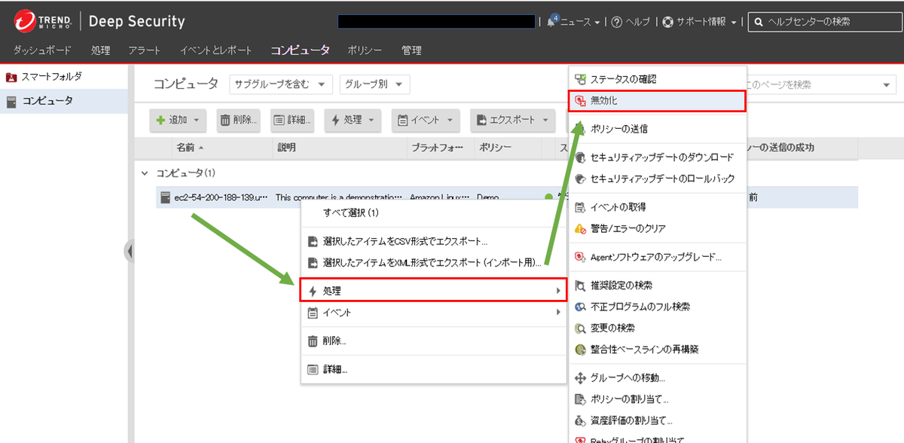Click the 警告/エラーのクリア warning icon
Viewport: 904px width, 443px height.
(580, 228)
